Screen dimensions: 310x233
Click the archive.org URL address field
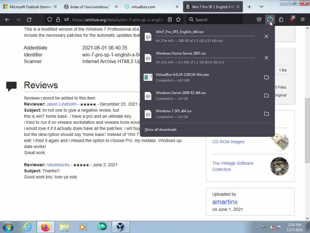coord(118,20)
